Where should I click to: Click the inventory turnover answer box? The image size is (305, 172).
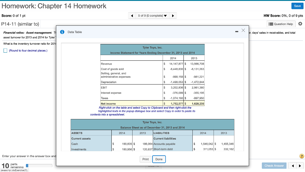[x=5, y=51]
